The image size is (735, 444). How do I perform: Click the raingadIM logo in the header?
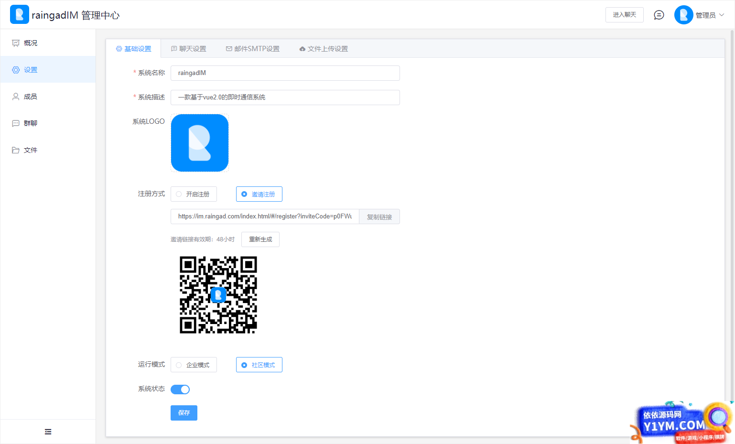[x=20, y=15]
